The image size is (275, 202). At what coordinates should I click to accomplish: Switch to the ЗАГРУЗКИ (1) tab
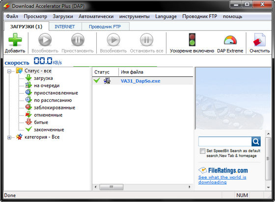(x=27, y=26)
